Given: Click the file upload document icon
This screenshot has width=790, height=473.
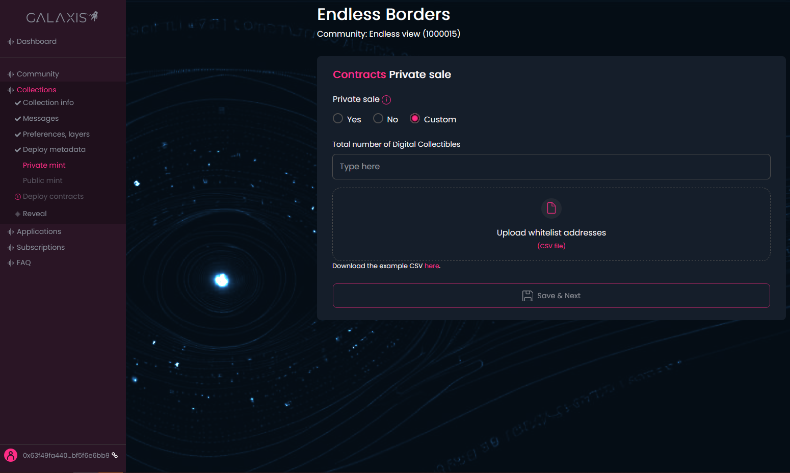Looking at the screenshot, I should 551,208.
